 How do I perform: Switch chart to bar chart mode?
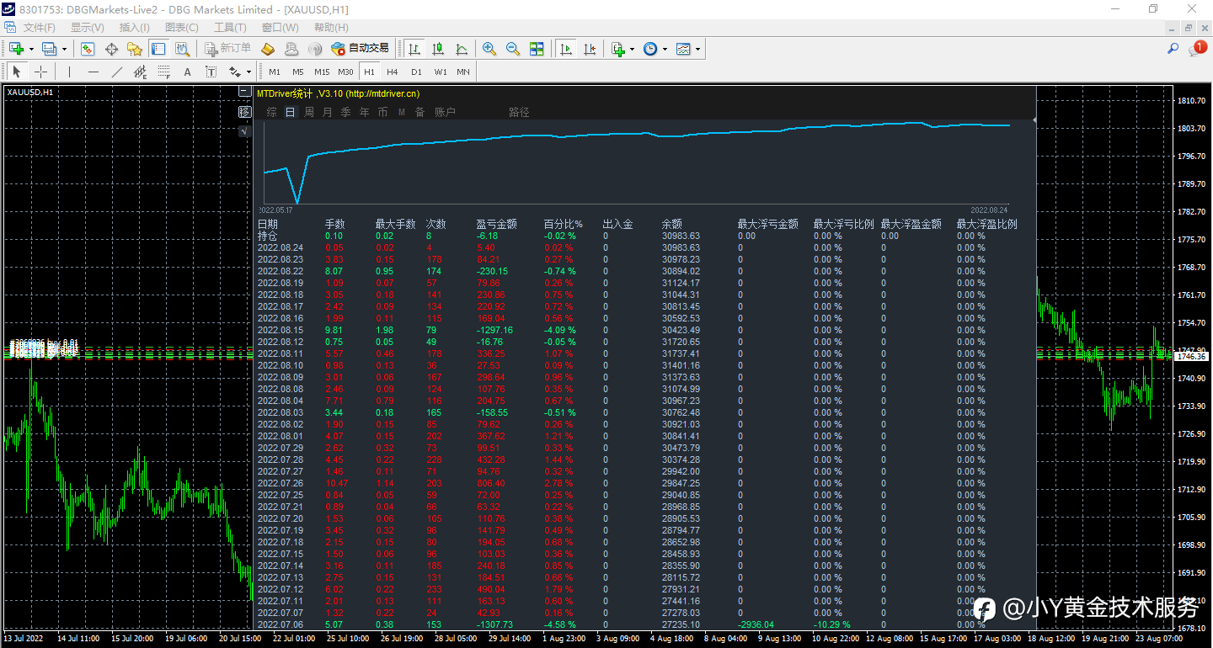point(414,49)
